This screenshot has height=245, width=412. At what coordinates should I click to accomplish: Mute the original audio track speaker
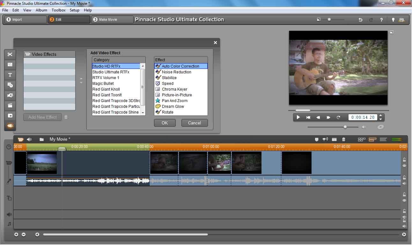click(404, 183)
